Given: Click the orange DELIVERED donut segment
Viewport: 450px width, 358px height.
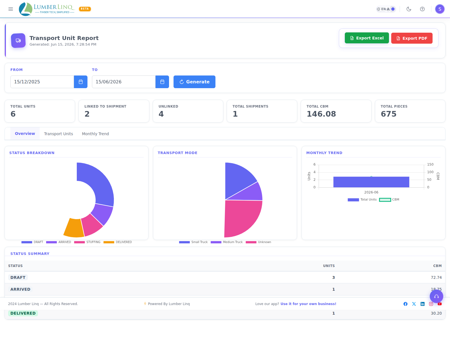Looking at the screenshot, I should tap(75, 228).
